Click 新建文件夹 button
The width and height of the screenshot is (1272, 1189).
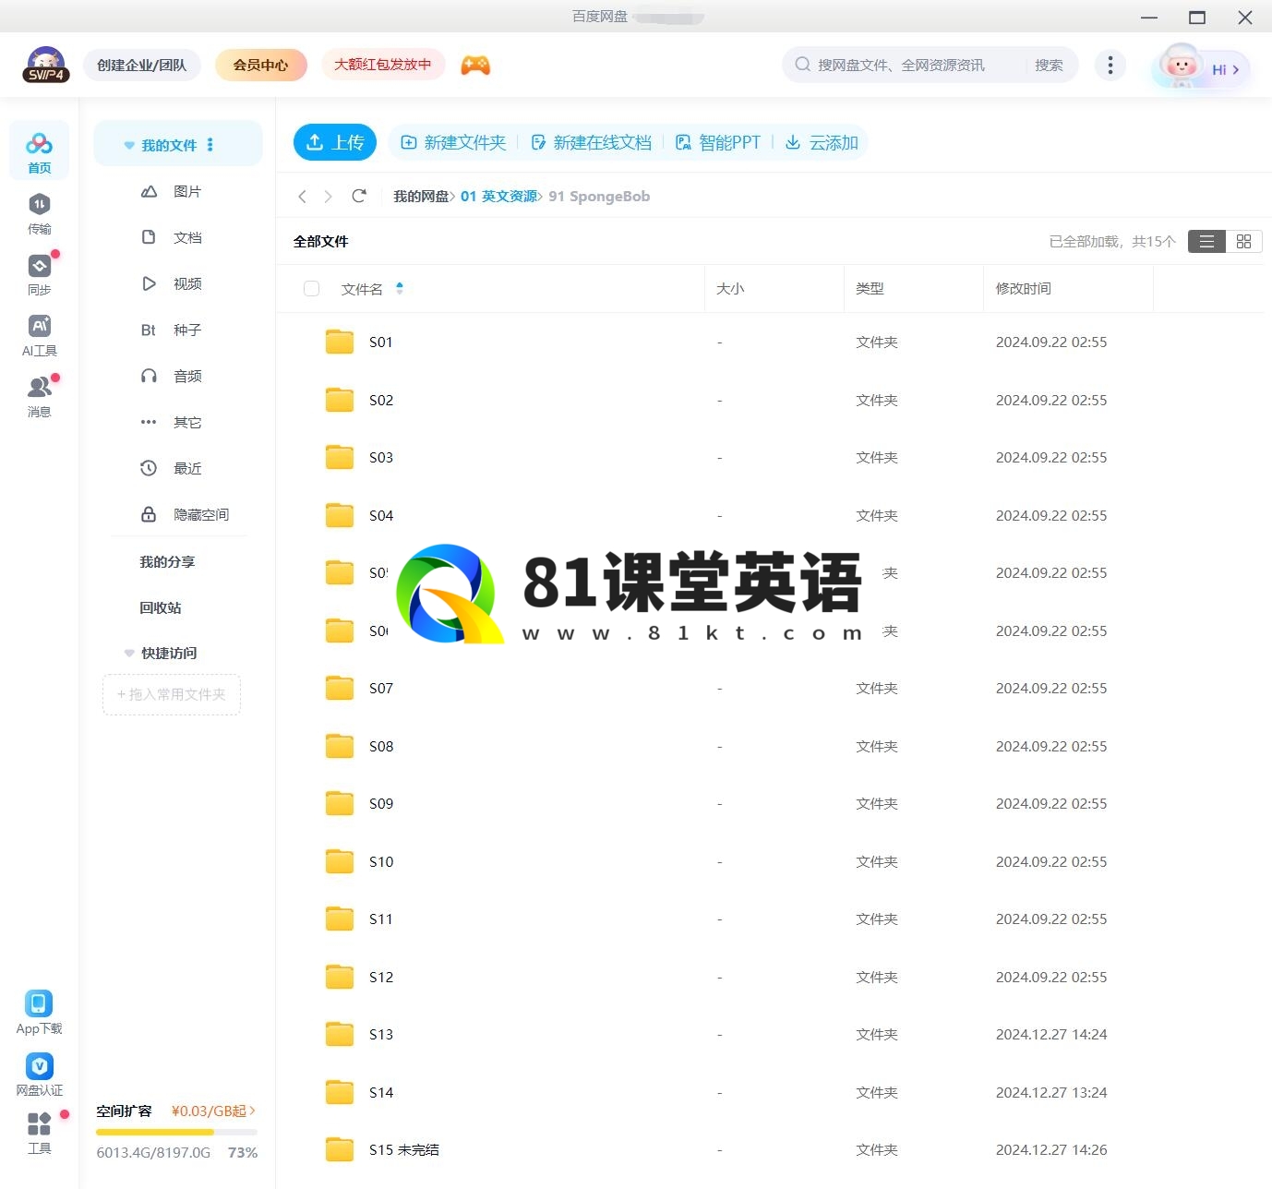(453, 142)
